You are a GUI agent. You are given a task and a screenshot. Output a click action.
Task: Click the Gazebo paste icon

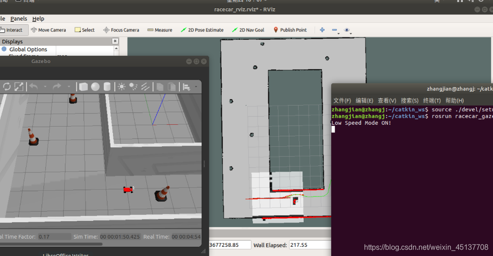171,87
